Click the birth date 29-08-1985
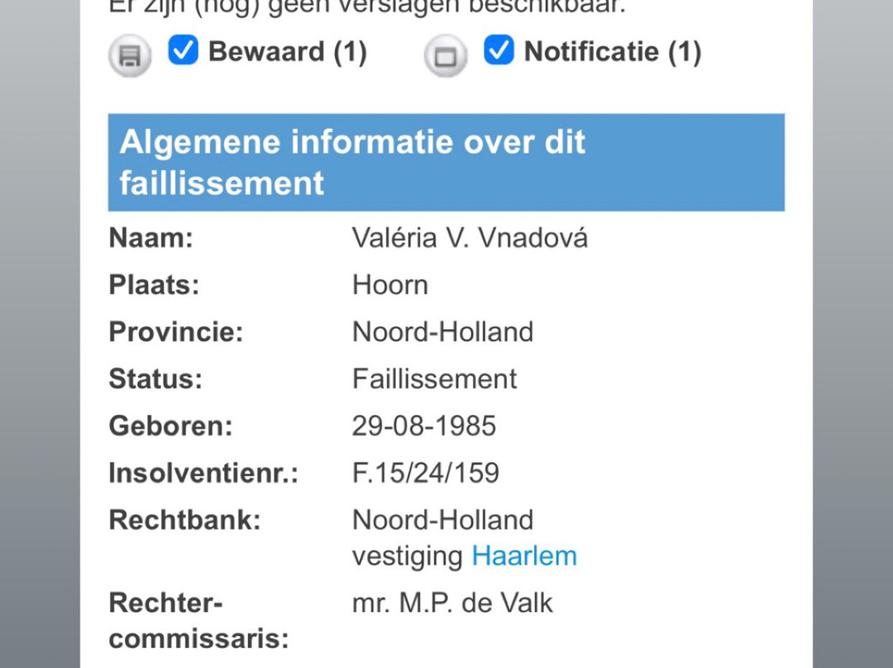This screenshot has height=668, width=893. click(x=424, y=426)
